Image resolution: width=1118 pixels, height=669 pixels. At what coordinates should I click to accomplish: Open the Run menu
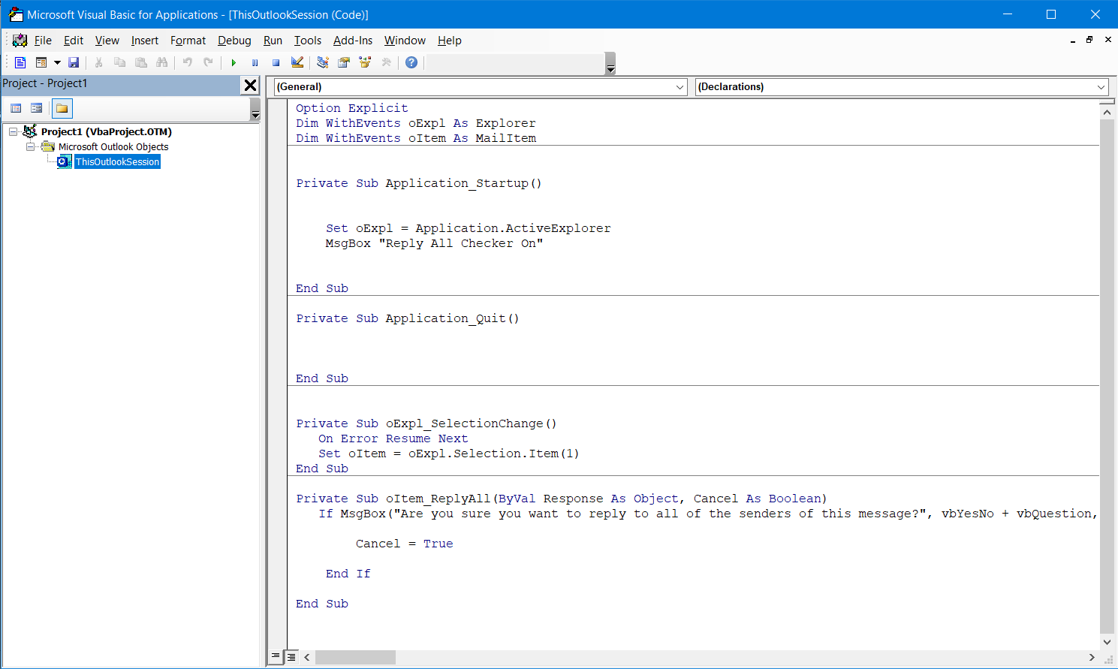coord(273,41)
